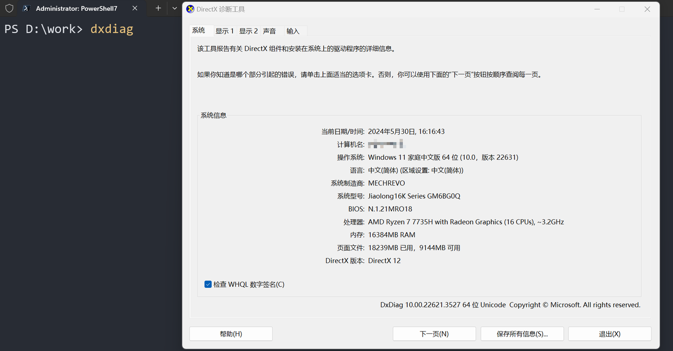The height and width of the screenshot is (351, 673).
Task: Click the DirectX 版本 label
Action: pyautogui.click(x=345, y=261)
